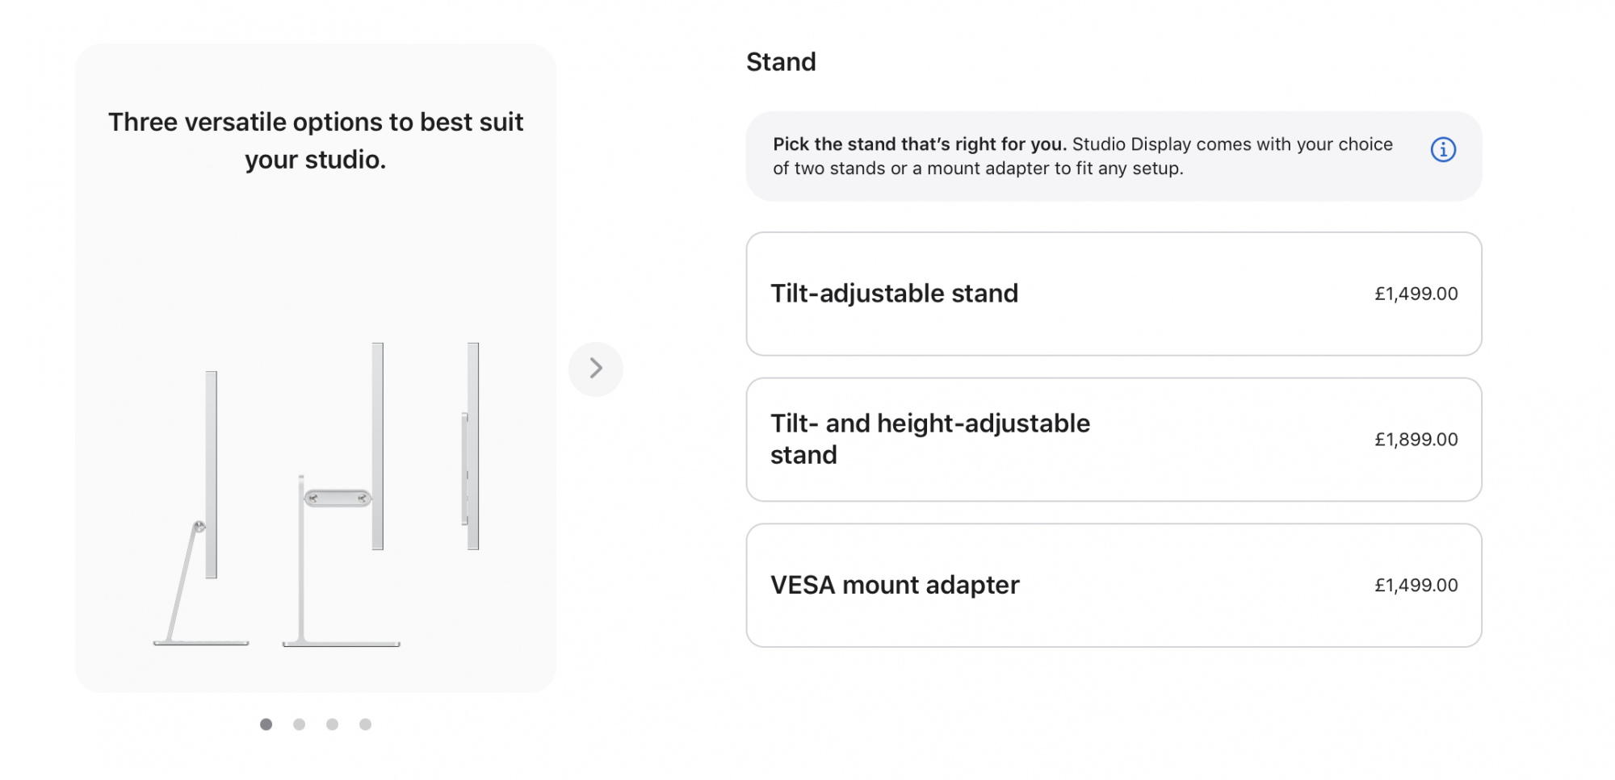Click the "Stand" section heading

point(781,62)
